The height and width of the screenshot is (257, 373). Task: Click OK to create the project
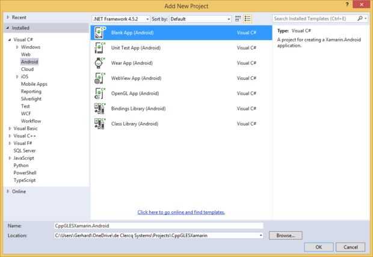click(x=318, y=247)
